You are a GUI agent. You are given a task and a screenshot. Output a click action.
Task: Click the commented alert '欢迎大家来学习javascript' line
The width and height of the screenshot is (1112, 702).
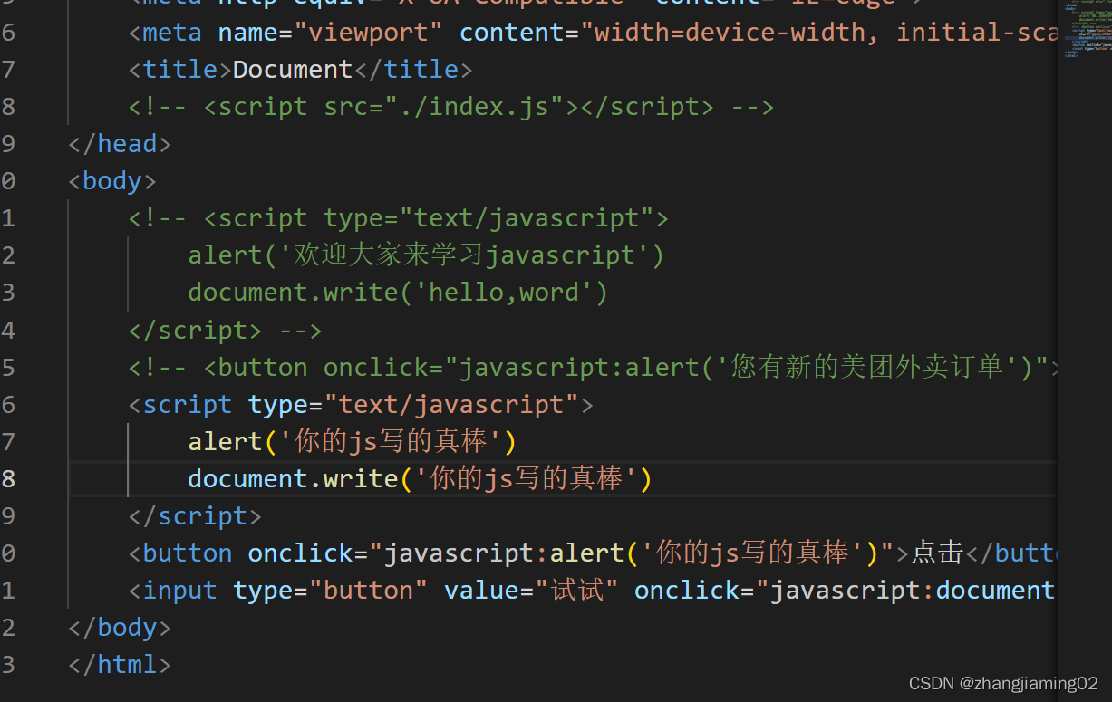(x=426, y=255)
